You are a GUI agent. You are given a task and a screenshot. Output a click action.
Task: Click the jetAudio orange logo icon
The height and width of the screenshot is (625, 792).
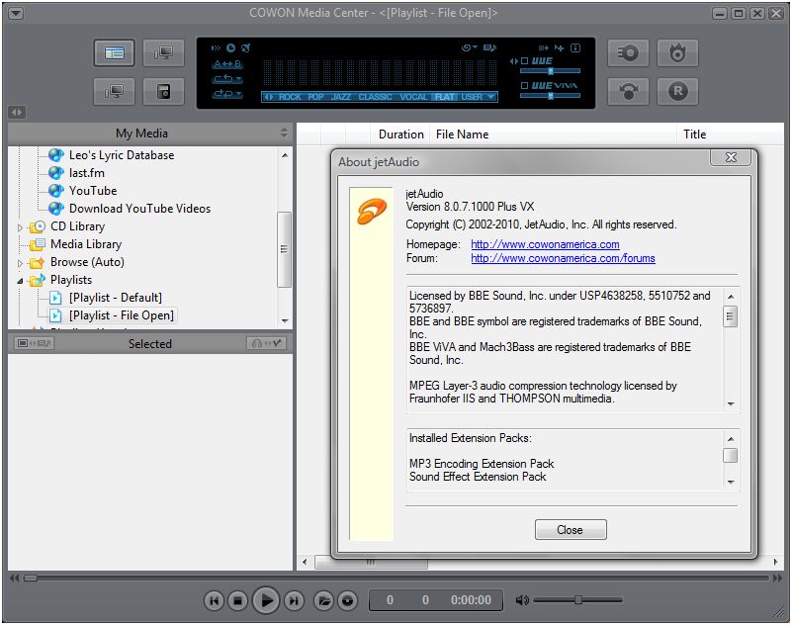click(x=372, y=212)
